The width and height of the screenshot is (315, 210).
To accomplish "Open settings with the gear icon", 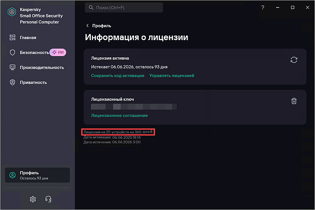I will click(33, 199).
